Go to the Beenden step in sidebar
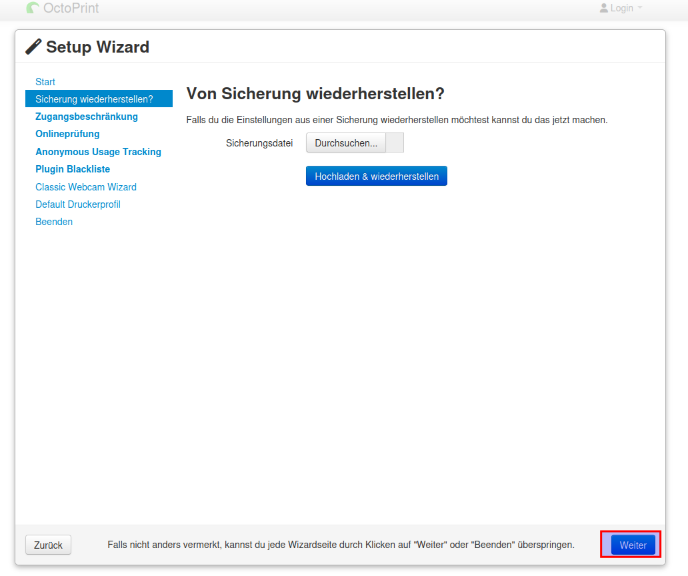The image size is (688, 576). click(54, 222)
